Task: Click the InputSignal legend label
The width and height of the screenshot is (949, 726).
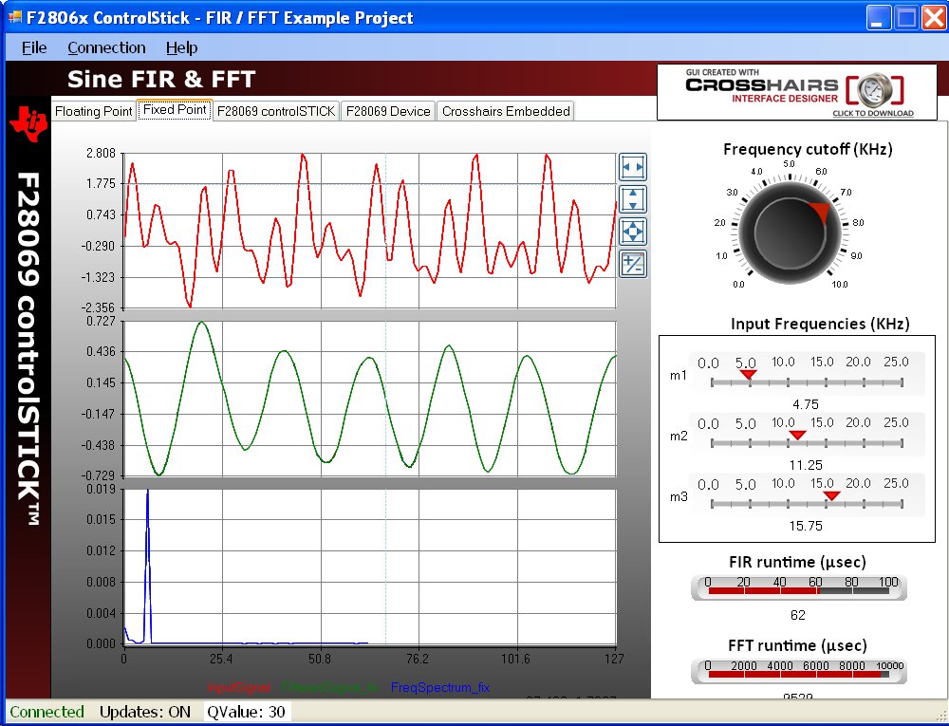Action: 238,688
